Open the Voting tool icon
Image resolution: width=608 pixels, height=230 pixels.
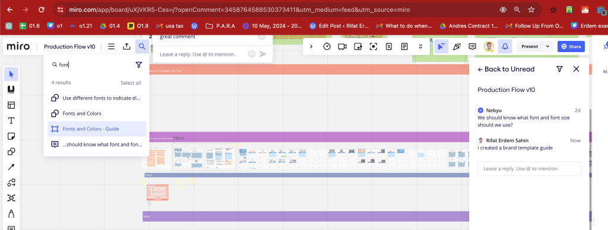389,46
